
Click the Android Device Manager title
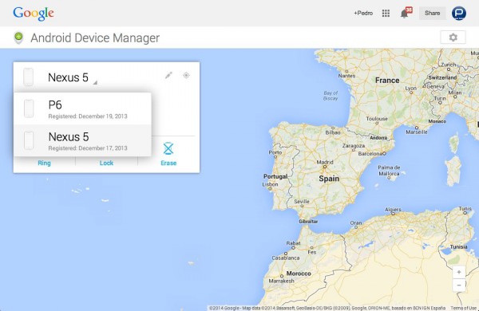pos(95,37)
